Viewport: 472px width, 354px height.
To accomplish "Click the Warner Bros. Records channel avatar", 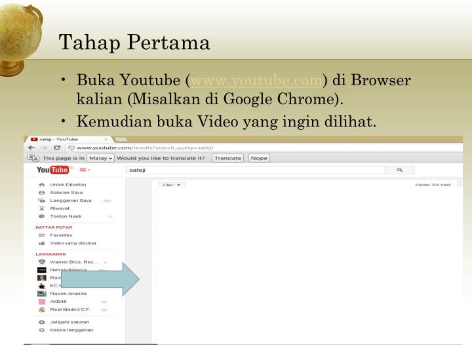I will tap(42, 262).
